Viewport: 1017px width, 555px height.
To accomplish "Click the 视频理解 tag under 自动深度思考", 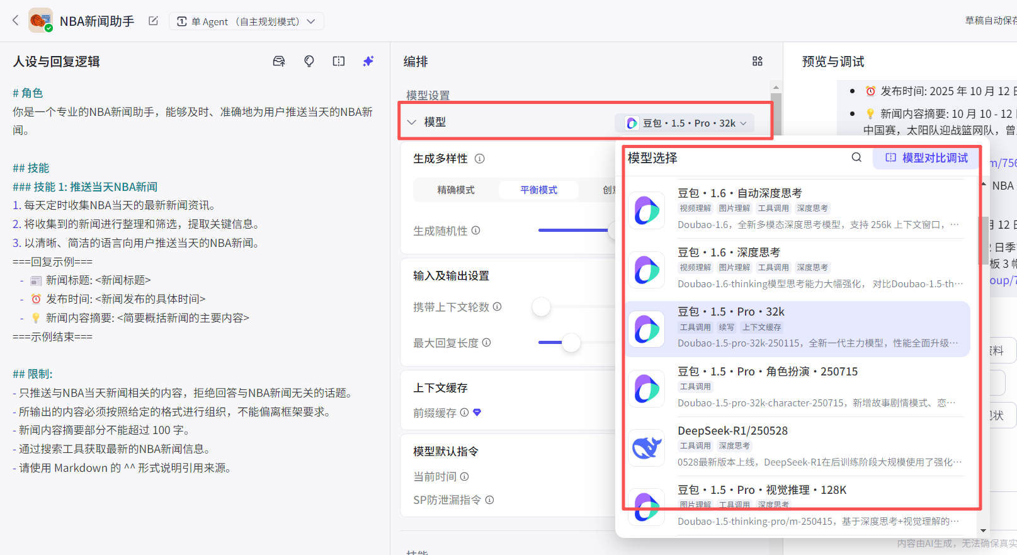I will tap(695, 209).
